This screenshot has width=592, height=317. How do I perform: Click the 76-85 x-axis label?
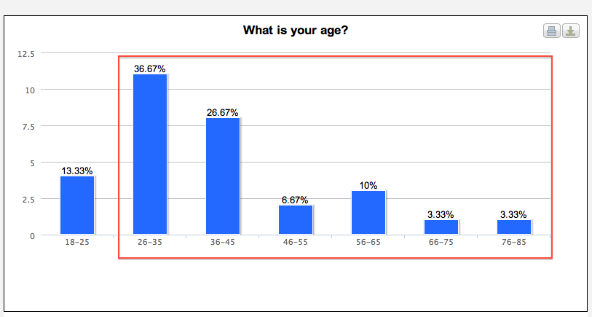point(514,242)
